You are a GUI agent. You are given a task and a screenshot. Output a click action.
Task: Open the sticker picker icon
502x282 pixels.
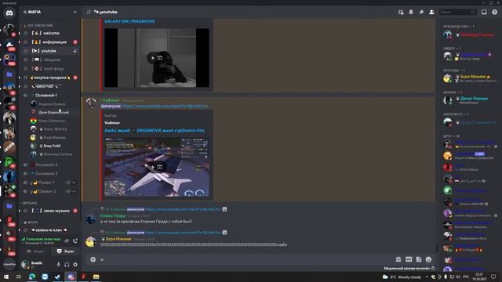[418, 259]
